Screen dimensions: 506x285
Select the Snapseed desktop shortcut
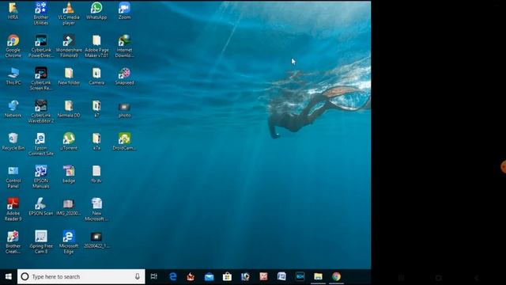(x=124, y=76)
